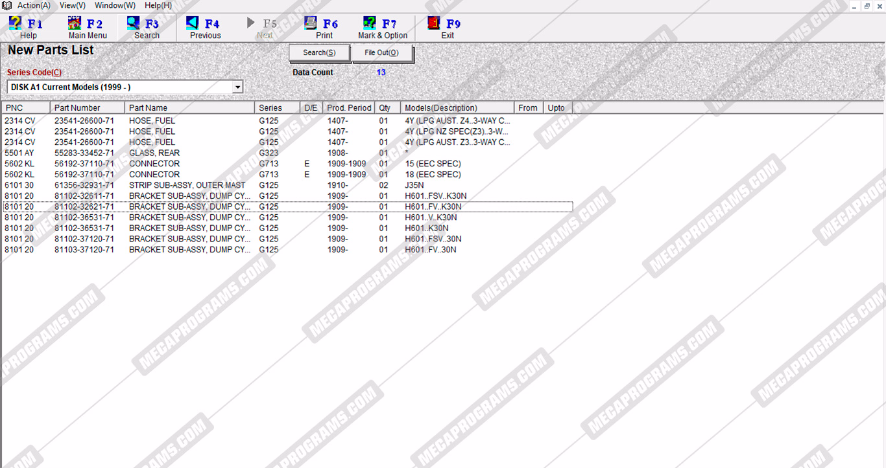Open the Window(W) menu
886x468 pixels.
tap(115, 5)
